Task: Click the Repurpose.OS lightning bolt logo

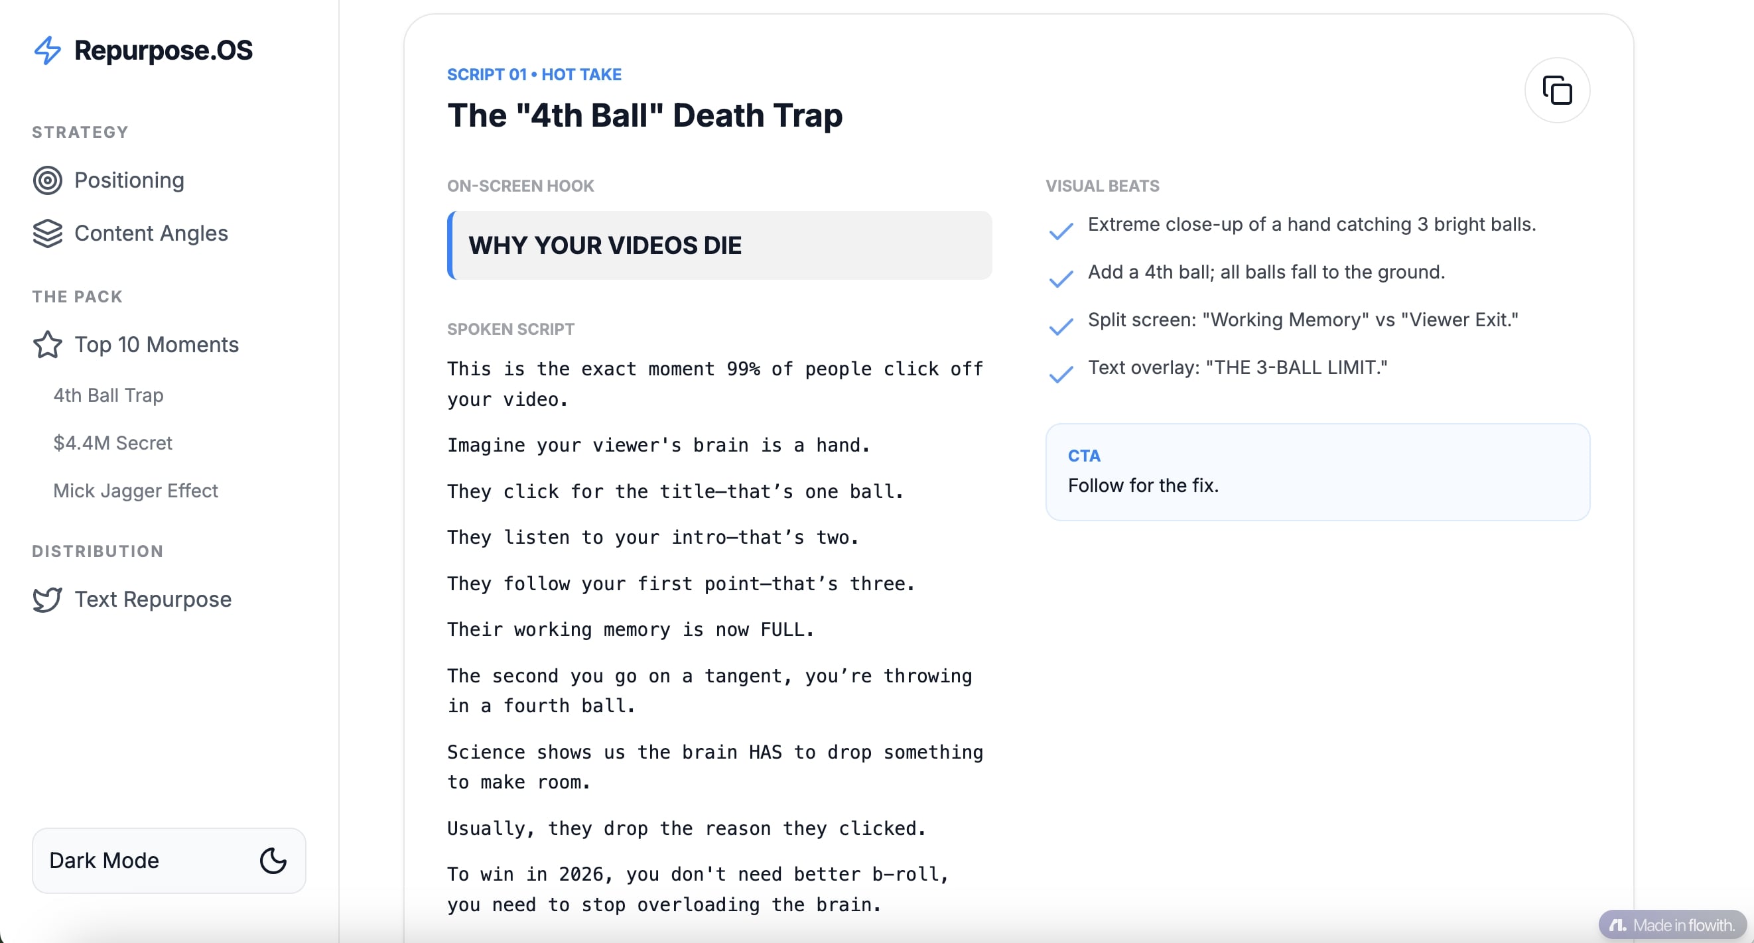Action: coord(47,50)
